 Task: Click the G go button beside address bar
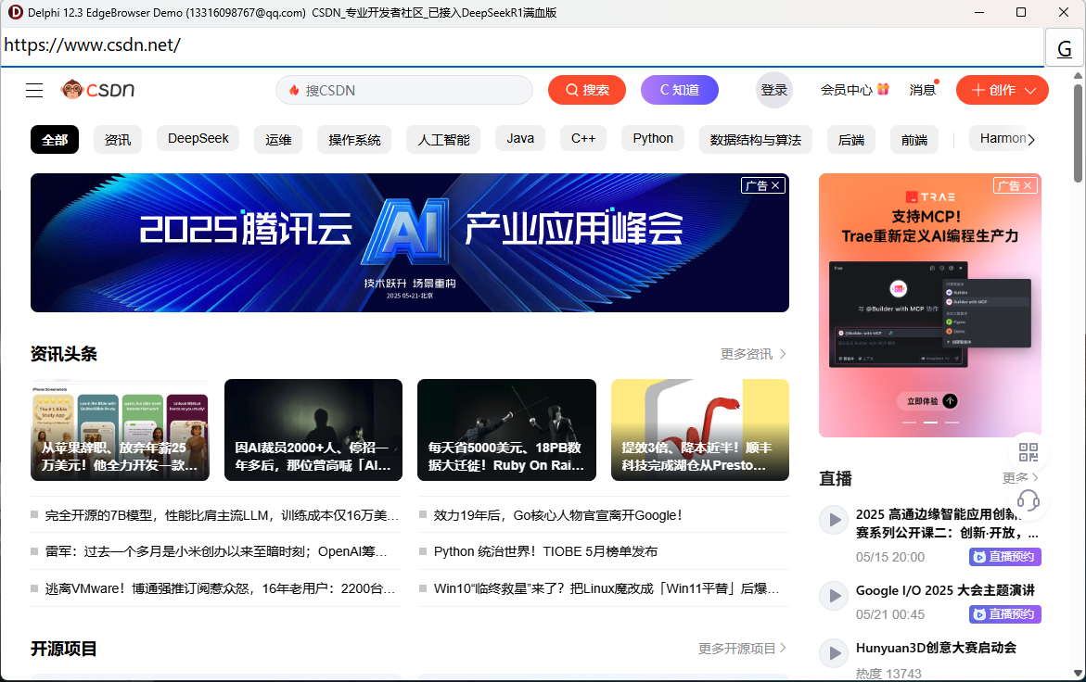(1065, 48)
